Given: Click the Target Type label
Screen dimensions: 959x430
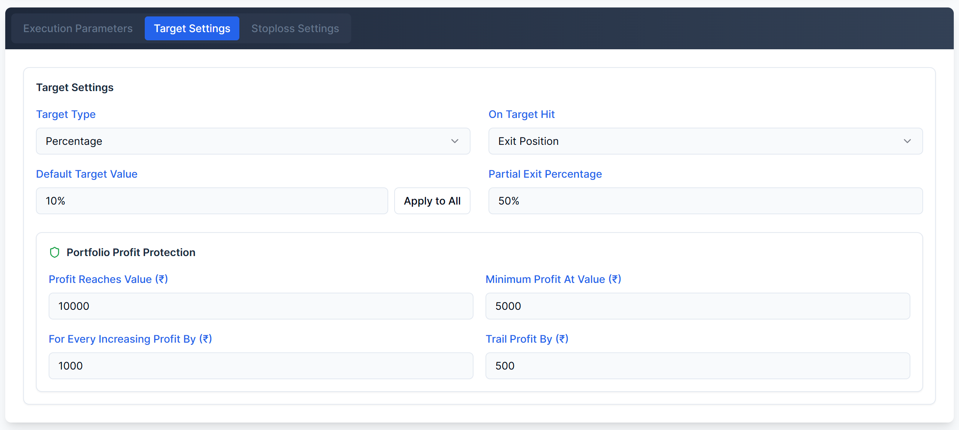Looking at the screenshot, I should 66,114.
